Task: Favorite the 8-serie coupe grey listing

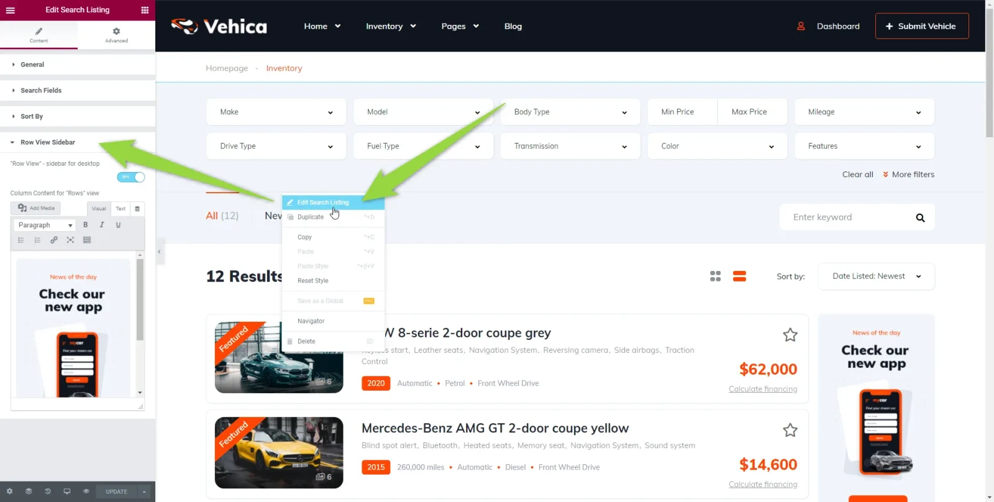Action: 790,335
